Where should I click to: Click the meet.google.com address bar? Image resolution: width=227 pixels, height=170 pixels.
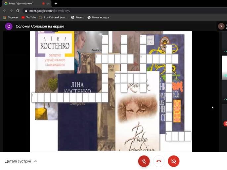tap(99, 11)
